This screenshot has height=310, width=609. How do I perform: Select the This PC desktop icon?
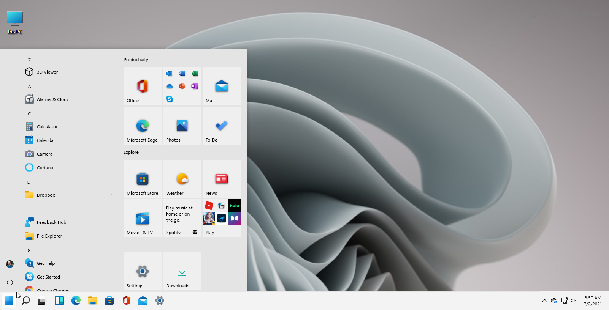coord(15,23)
